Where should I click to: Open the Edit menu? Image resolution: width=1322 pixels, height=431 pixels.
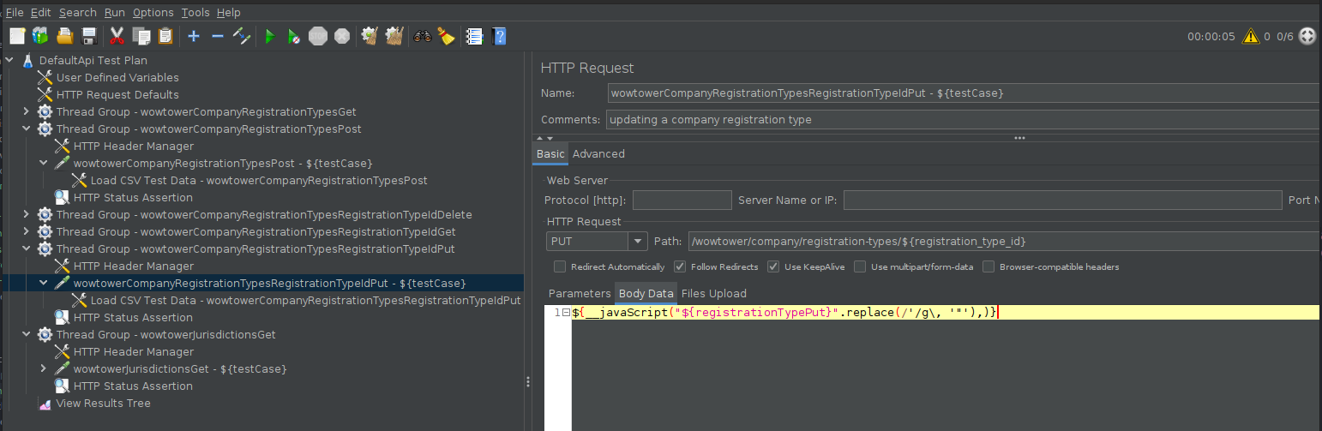coord(40,12)
